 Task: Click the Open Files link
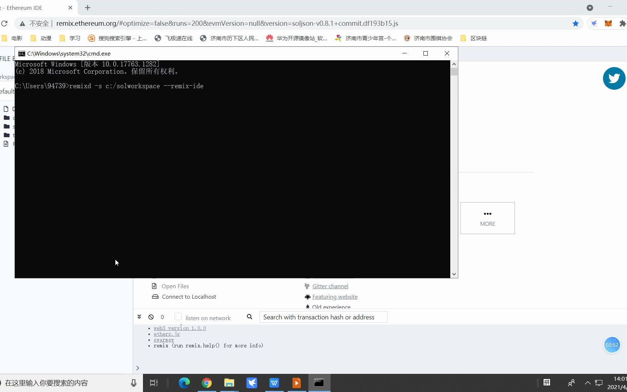pos(175,286)
